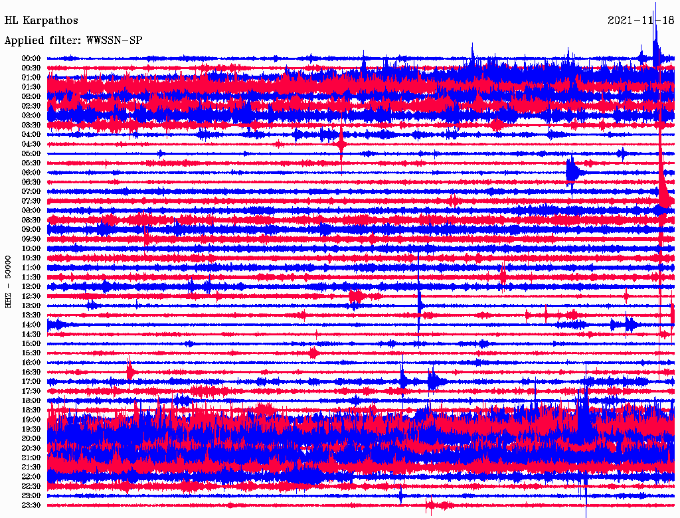Image resolution: width=680 pixels, height=518 pixels.
Task: Select the 16:30 time label
Action: click(x=31, y=373)
